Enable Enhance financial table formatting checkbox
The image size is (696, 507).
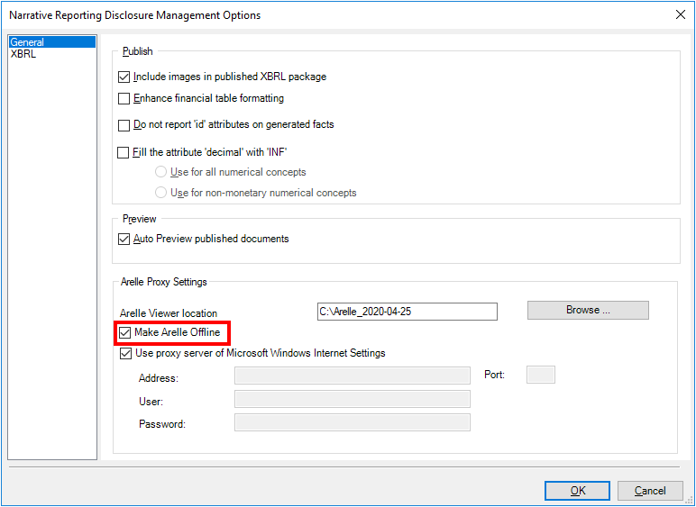(x=124, y=99)
